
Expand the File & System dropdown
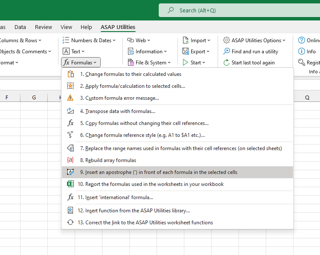149,63
